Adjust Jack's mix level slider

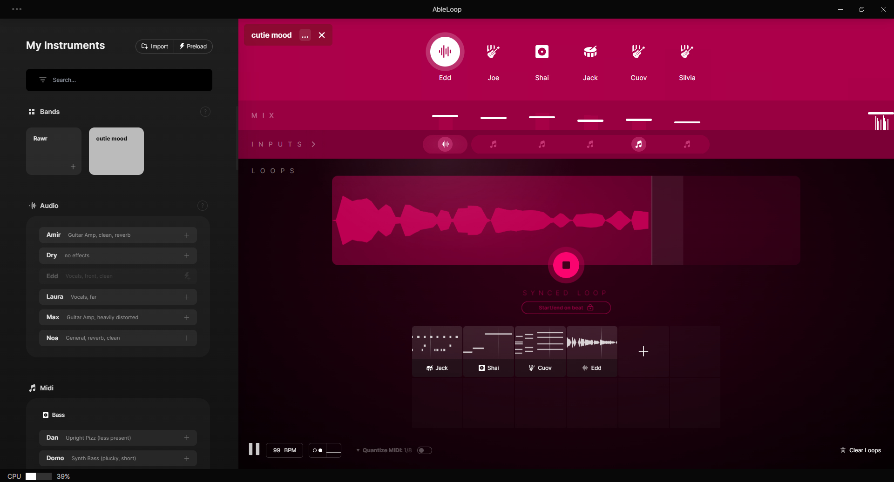click(x=590, y=120)
